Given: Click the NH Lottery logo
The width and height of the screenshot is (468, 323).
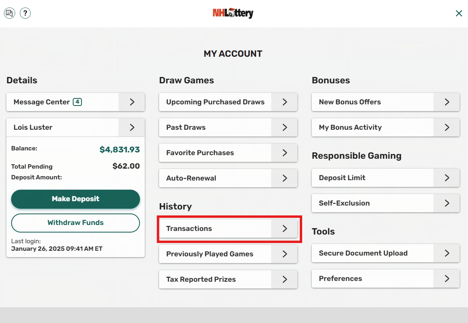Looking at the screenshot, I should (233, 13).
